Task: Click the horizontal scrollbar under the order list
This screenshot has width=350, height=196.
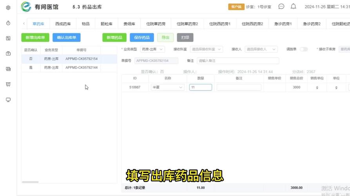Action: (30, 182)
